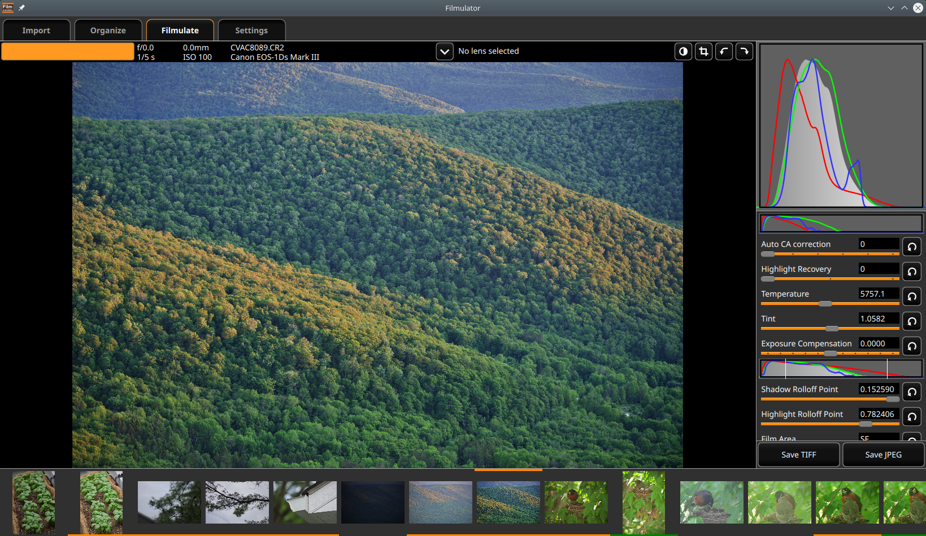Open the robin bird photo thumbnail
Viewport: 926px width, 536px height.
click(x=576, y=502)
